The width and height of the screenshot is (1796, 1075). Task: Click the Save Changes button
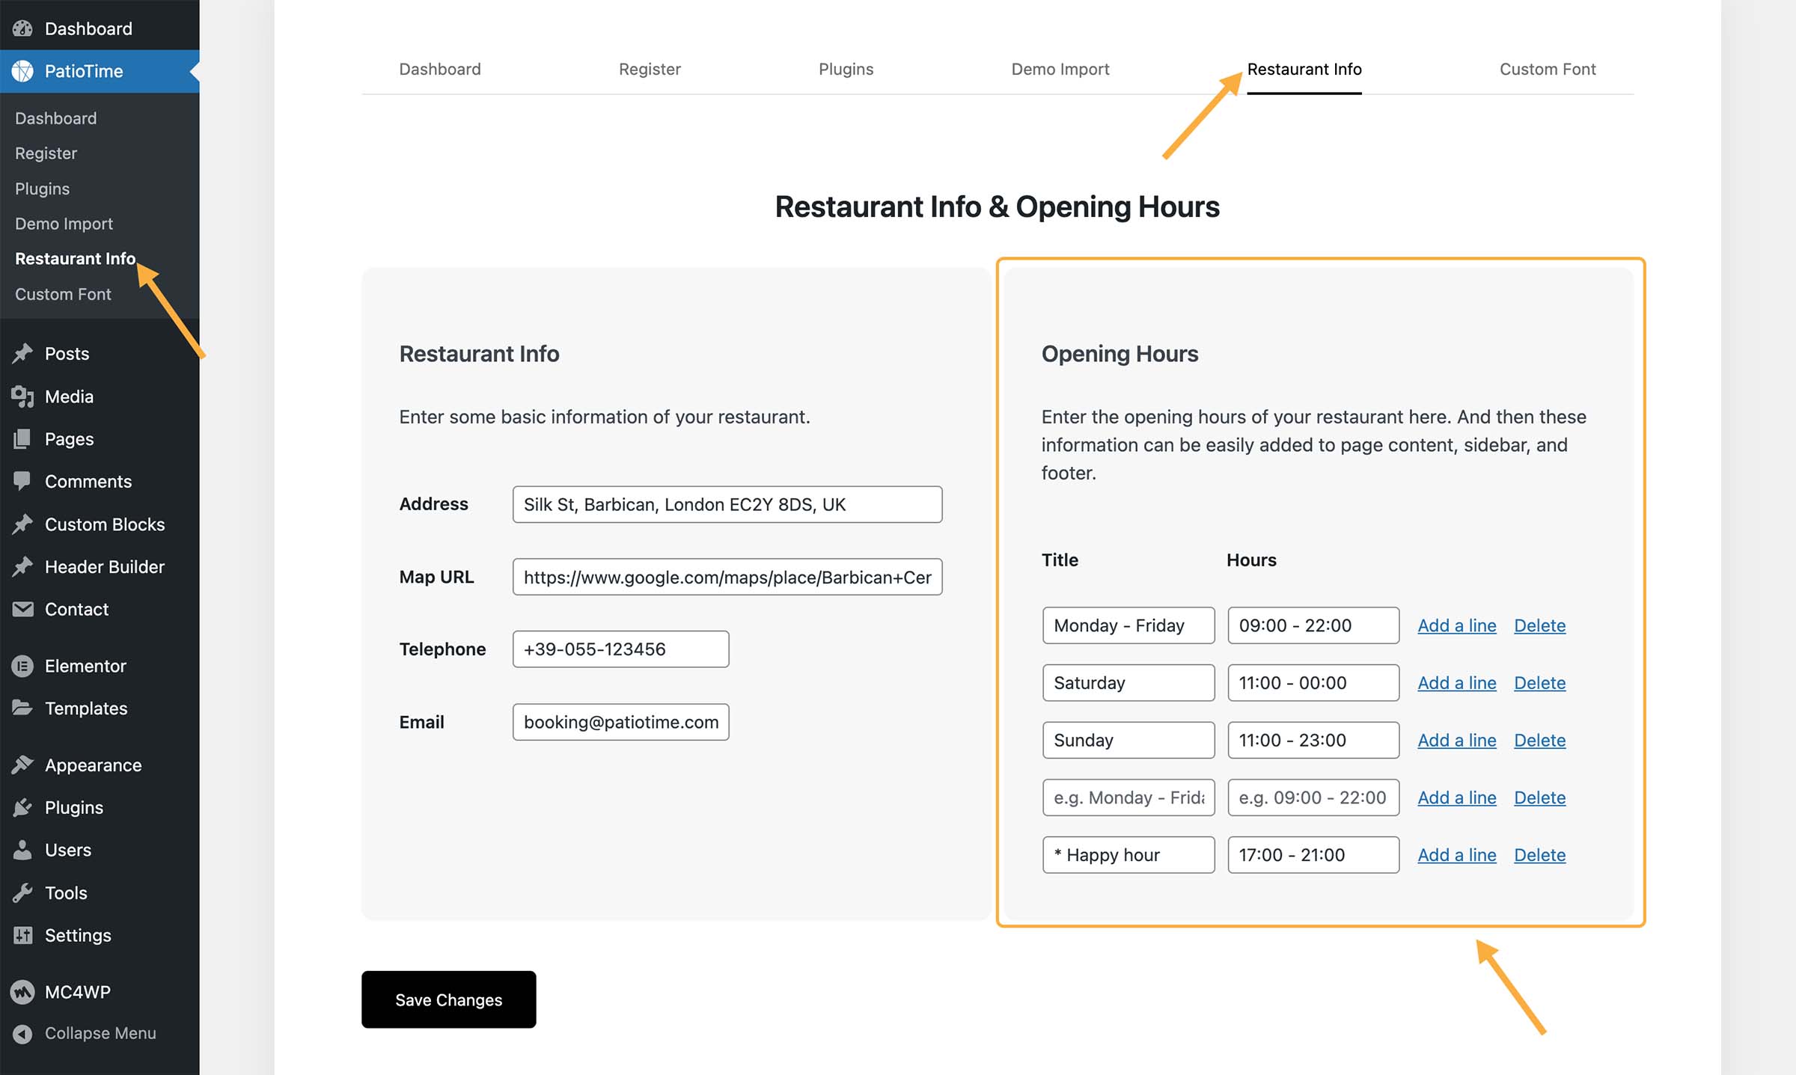coord(448,999)
